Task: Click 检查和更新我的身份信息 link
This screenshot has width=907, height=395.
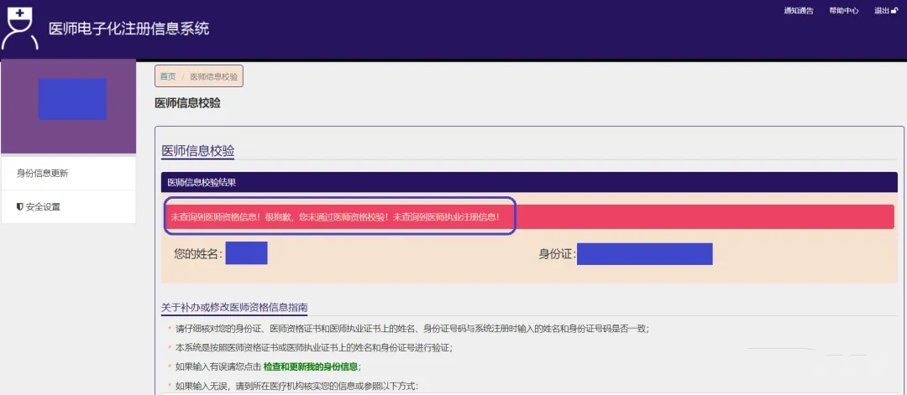Action: tap(310, 366)
